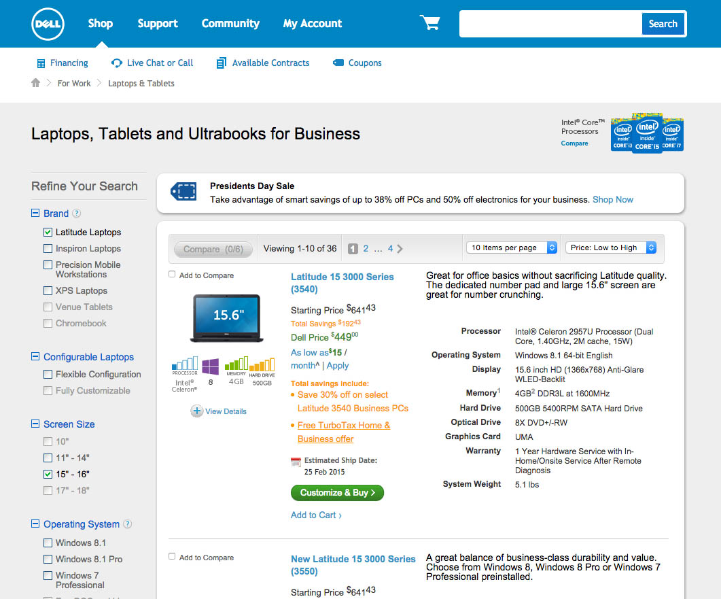Screen dimensions: 721x599
Task: Click the Financing calculator icon
Action: 41,63
